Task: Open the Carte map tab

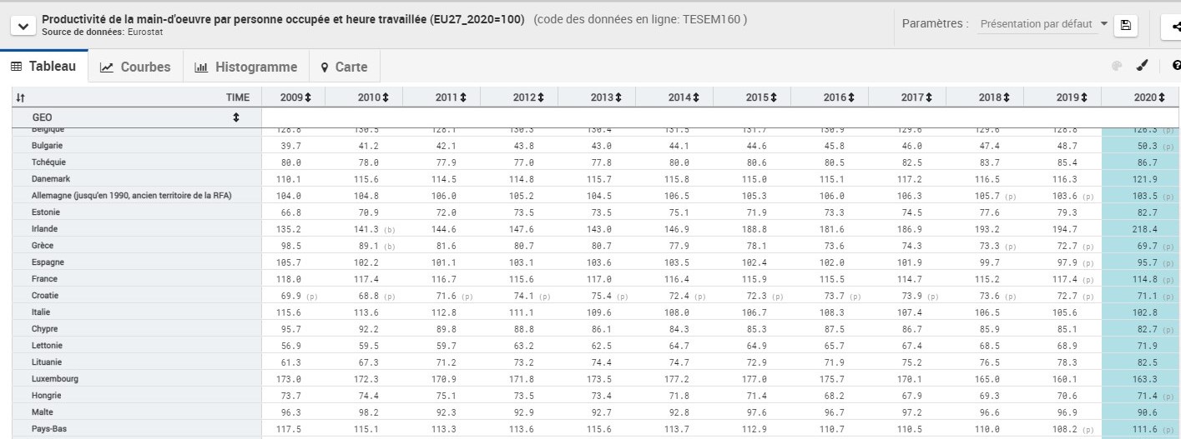Action: pyautogui.click(x=343, y=67)
